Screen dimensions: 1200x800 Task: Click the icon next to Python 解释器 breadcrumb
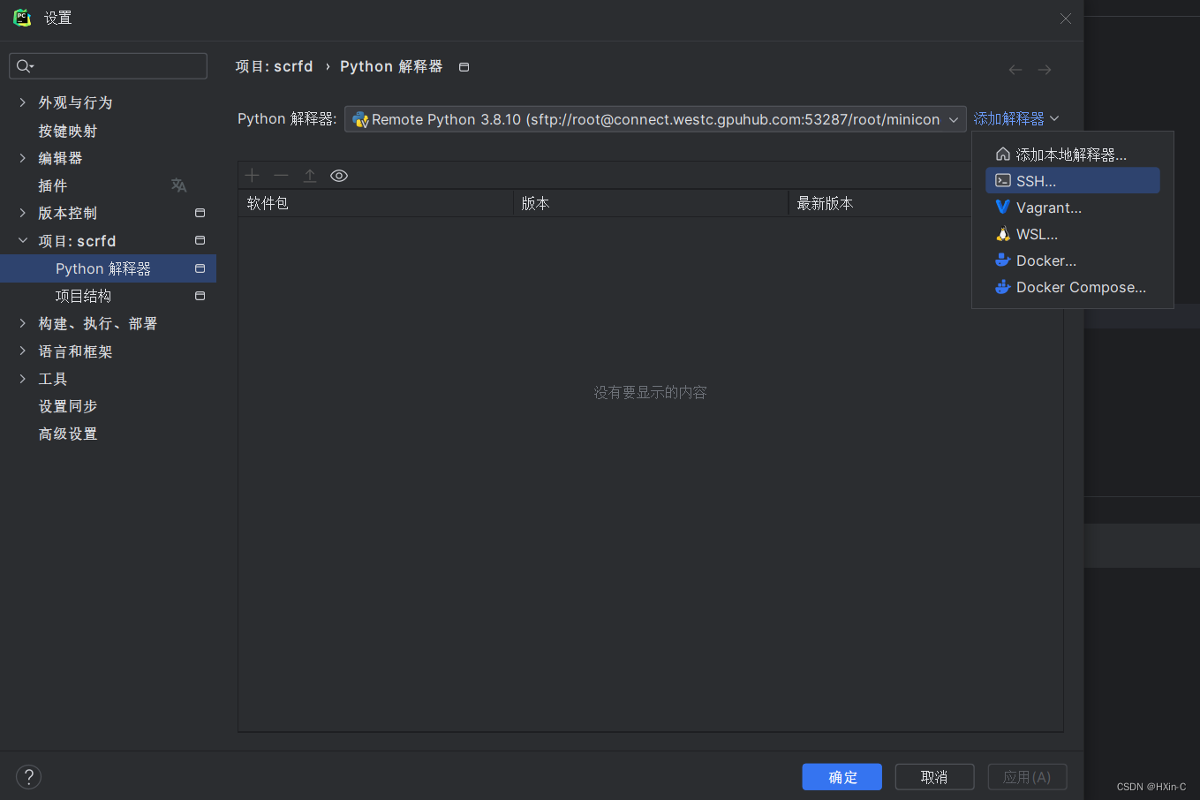pos(464,67)
